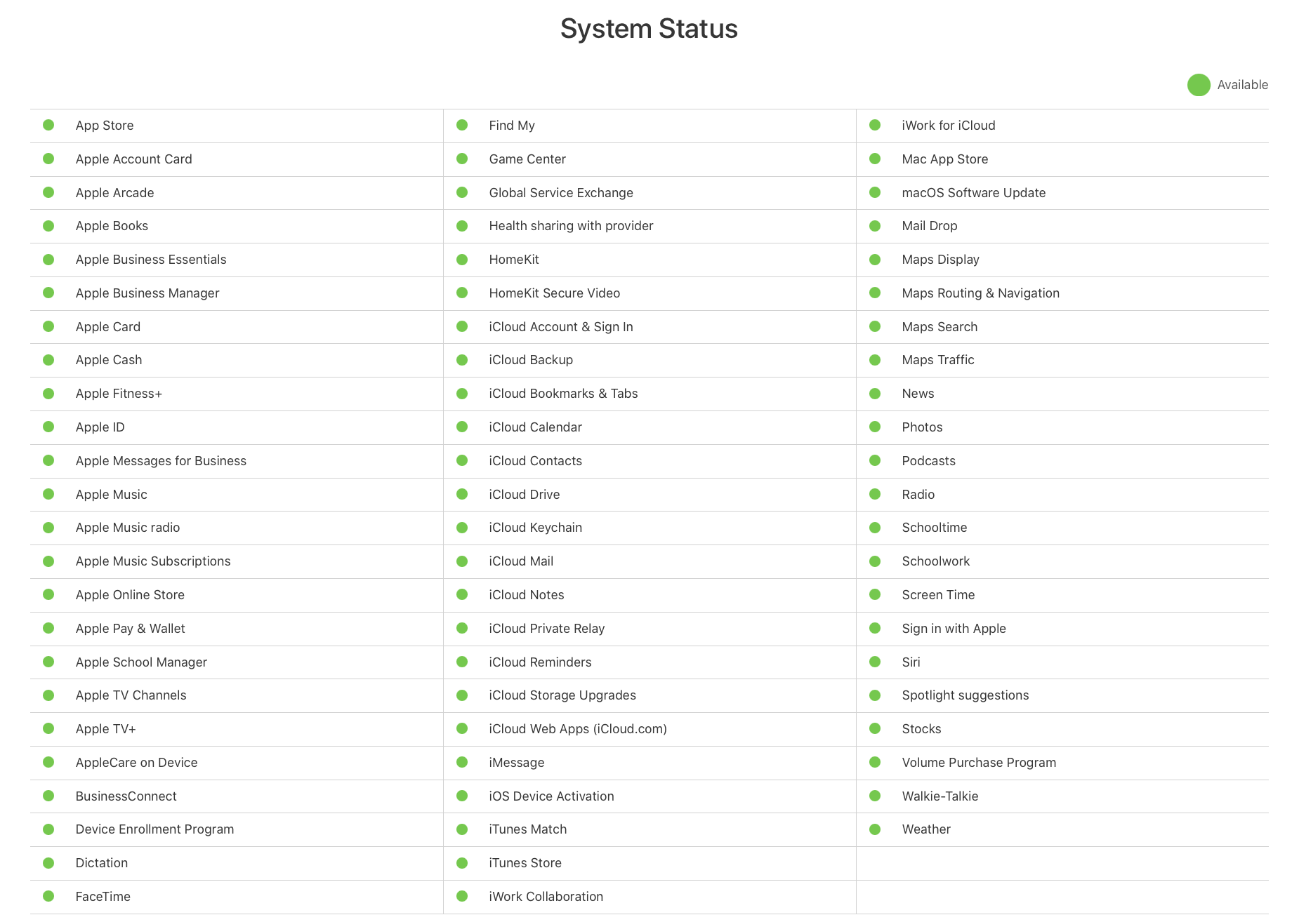
Task: Click the Apple Pay & Wallet service
Action: (x=131, y=629)
